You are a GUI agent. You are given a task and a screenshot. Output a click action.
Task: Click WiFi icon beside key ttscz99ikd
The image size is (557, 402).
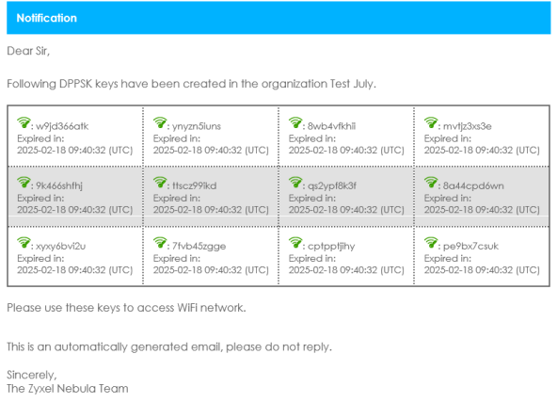click(x=160, y=183)
